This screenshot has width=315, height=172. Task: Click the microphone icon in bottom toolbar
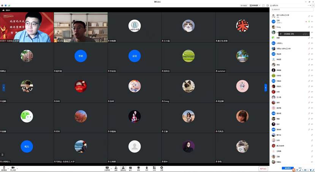(x=4, y=168)
